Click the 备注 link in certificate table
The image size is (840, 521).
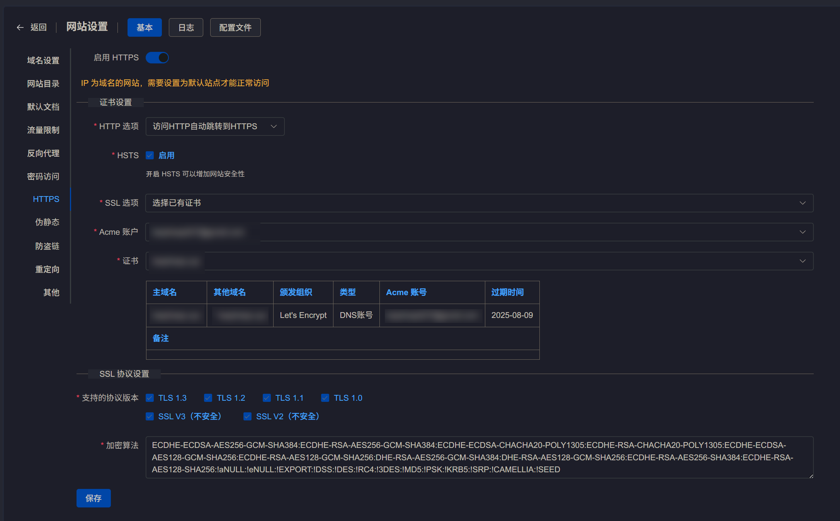160,338
